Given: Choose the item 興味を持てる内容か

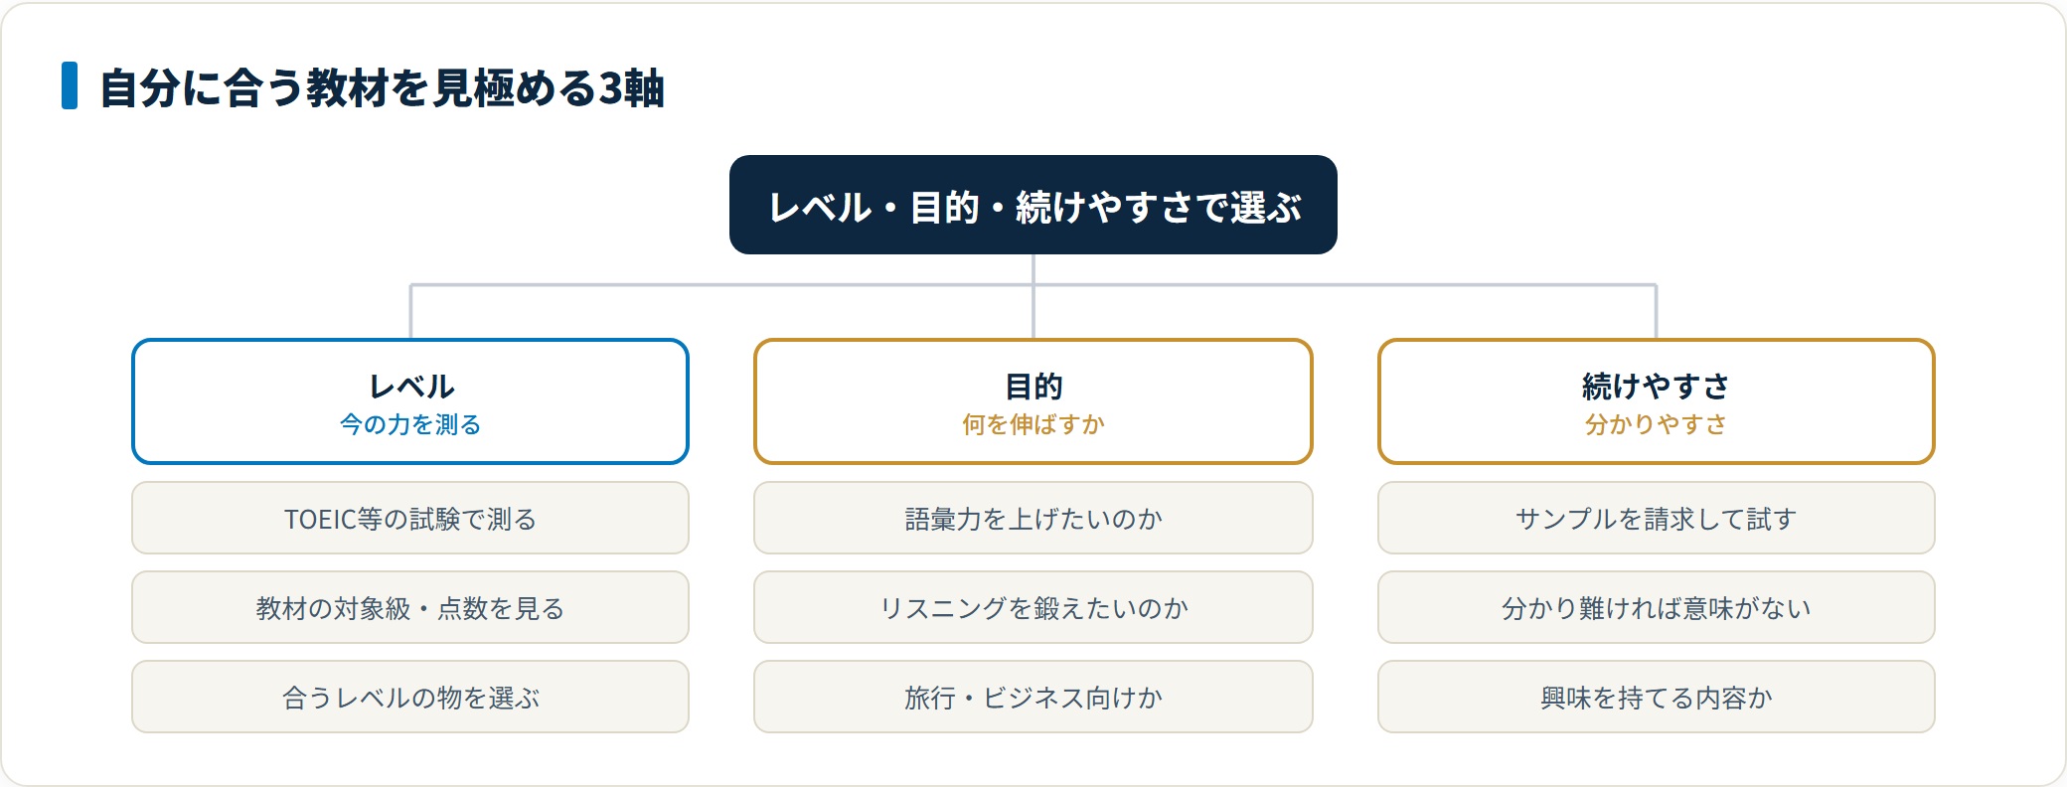Looking at the screenshot, I should [1657, 697].
